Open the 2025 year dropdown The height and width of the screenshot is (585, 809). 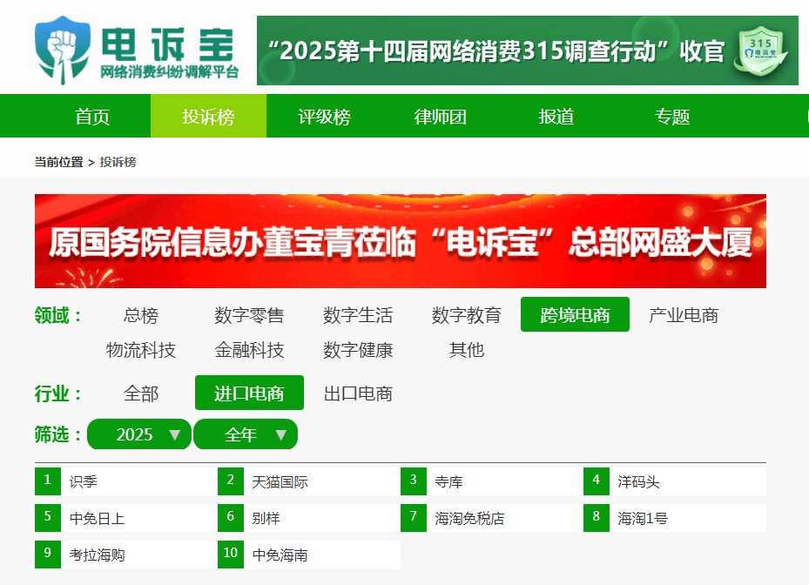[x=139, y=434]
